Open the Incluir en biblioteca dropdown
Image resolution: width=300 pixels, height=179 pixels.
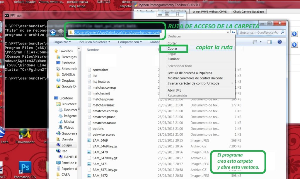94,42
